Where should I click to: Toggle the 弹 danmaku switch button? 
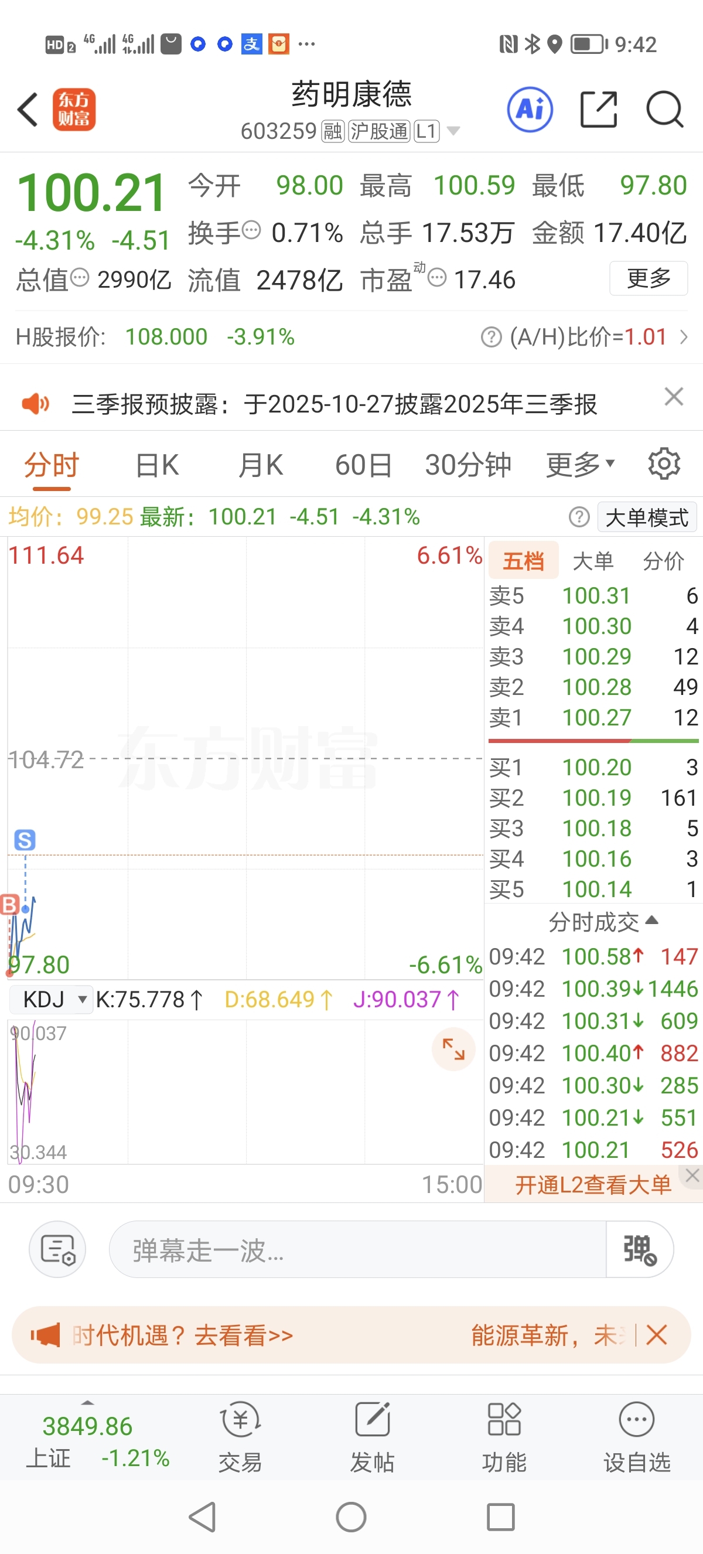[x=640, y=1249]
